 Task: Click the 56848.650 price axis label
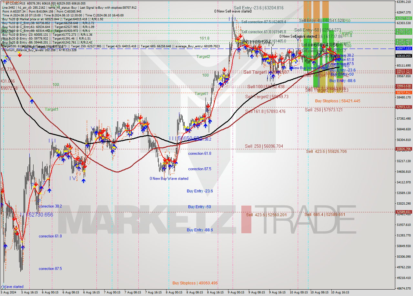(x=404, y=129)
